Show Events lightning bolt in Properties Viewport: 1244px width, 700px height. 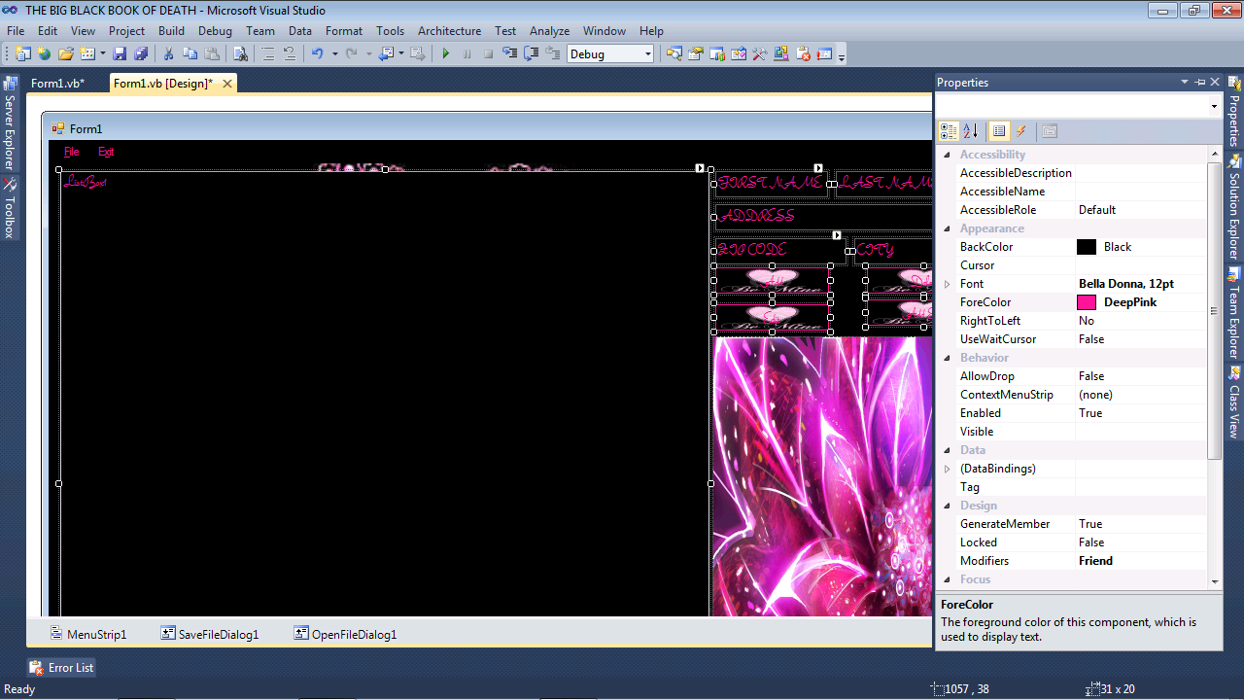pos(1020,131)
